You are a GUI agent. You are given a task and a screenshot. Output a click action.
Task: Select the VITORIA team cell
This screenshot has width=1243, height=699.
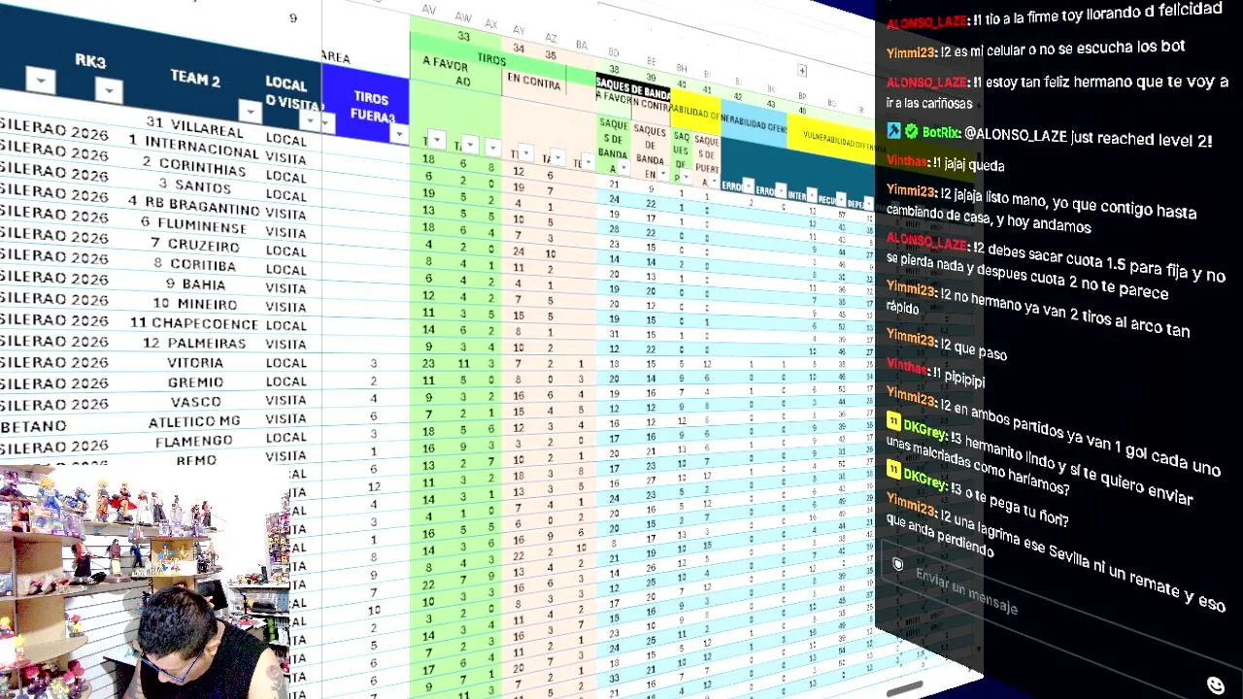(195, 362)
